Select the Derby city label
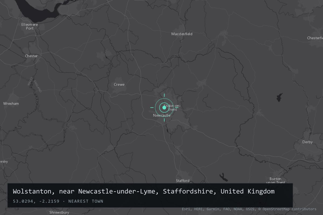 (307, 142)
